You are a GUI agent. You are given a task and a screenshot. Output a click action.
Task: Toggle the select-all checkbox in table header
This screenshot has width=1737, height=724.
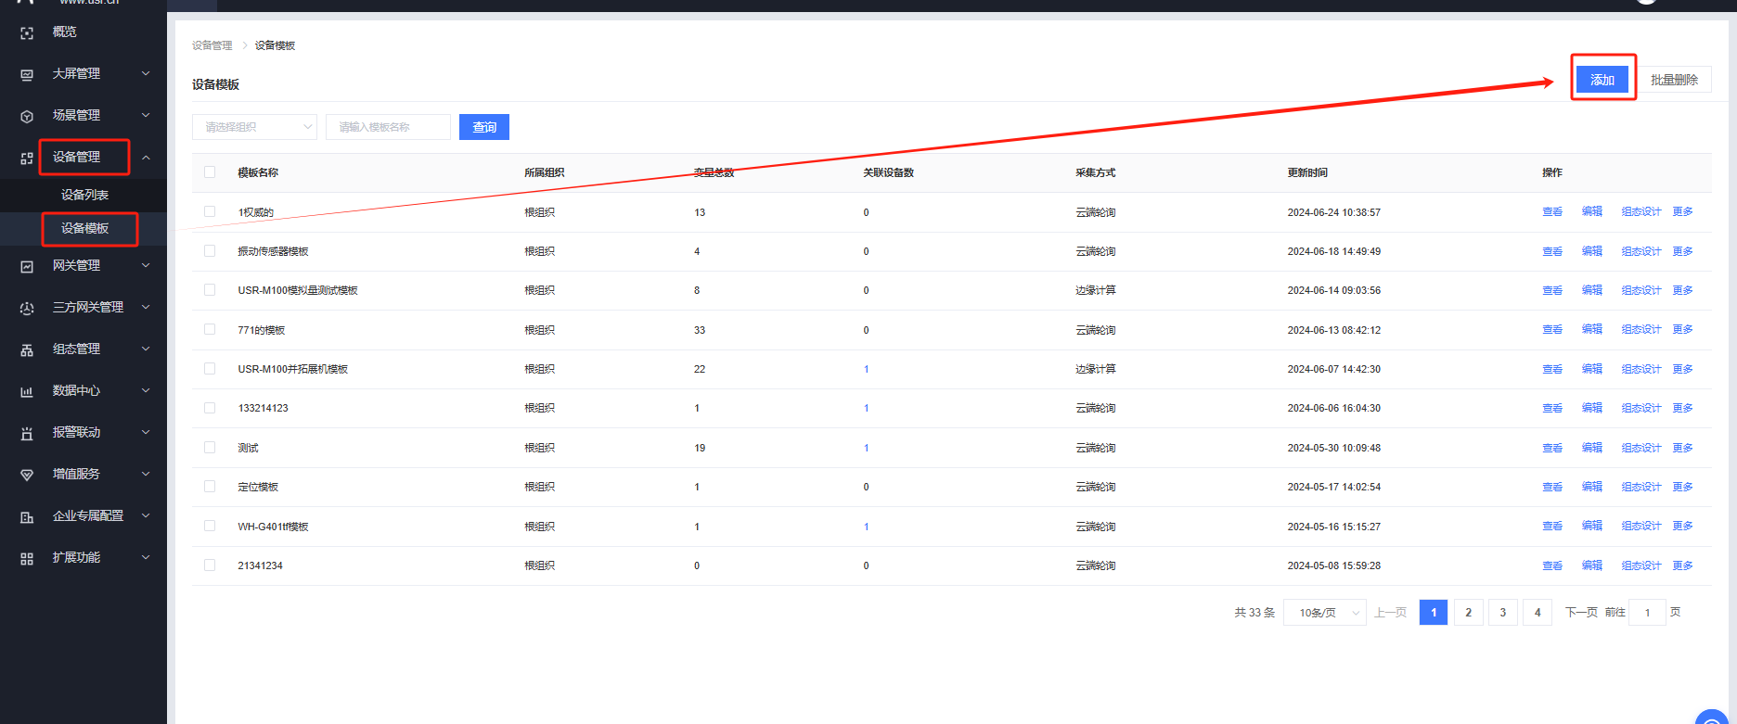(x=210, y=171)
